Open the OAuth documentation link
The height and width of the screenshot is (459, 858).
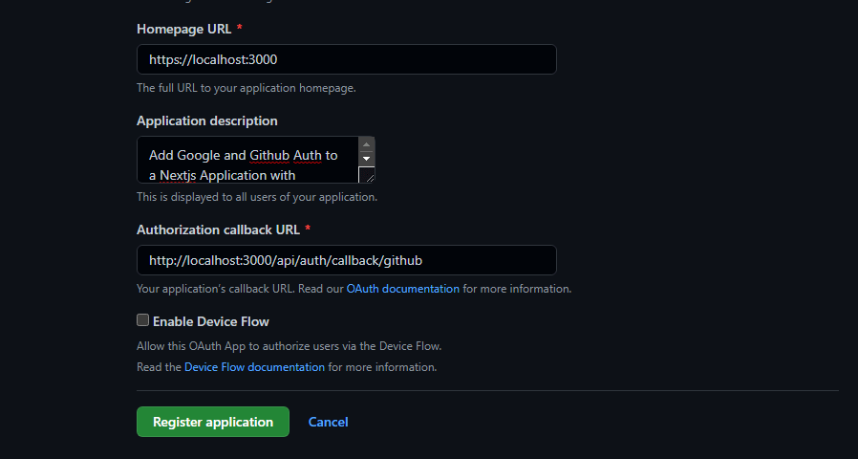(403, 289)
